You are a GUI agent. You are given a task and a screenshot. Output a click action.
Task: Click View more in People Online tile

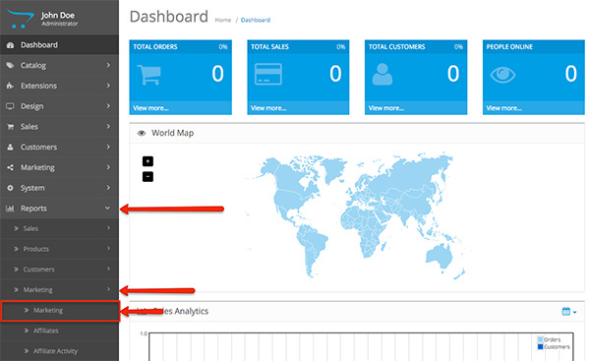coord(503,108)
